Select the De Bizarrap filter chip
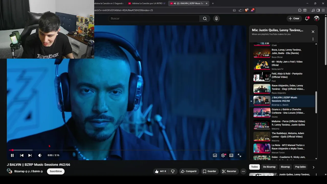Screen dimensions: 327x184 tap(269, 167)
